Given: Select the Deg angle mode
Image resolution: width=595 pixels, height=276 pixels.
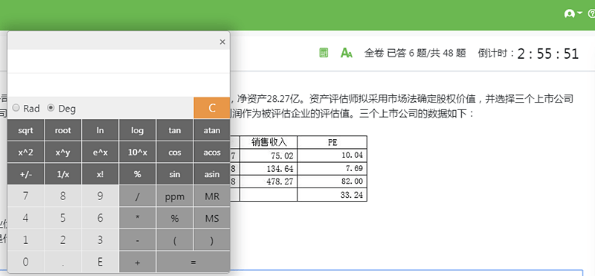Looking at the screenshot, I should point(51,108).
